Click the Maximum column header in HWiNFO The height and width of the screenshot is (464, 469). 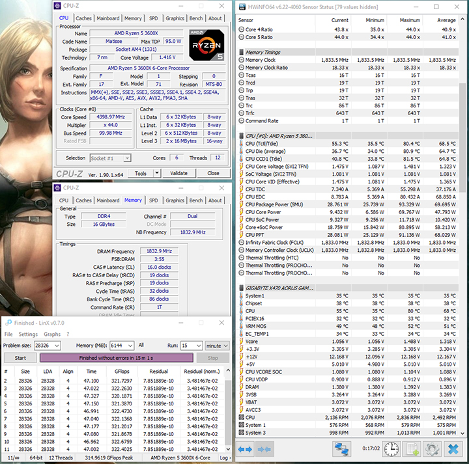[405, 20]
